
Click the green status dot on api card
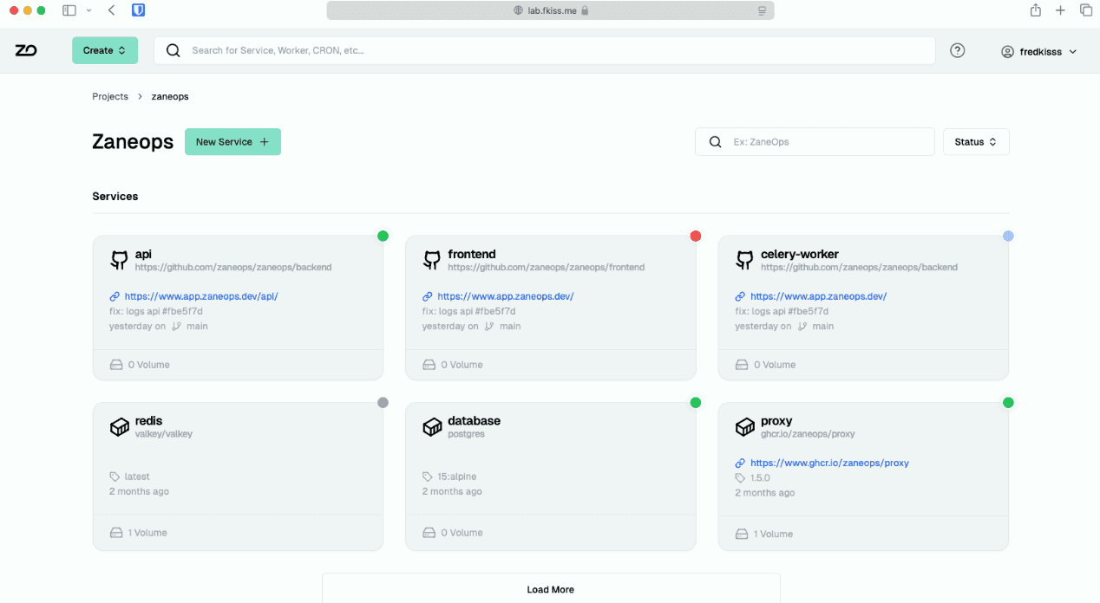pos(383,236)
